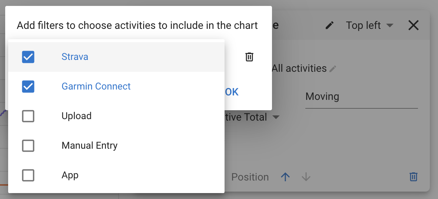
Task: Enable the Manual Entry checkbox
Action: [x=28, y=145]
